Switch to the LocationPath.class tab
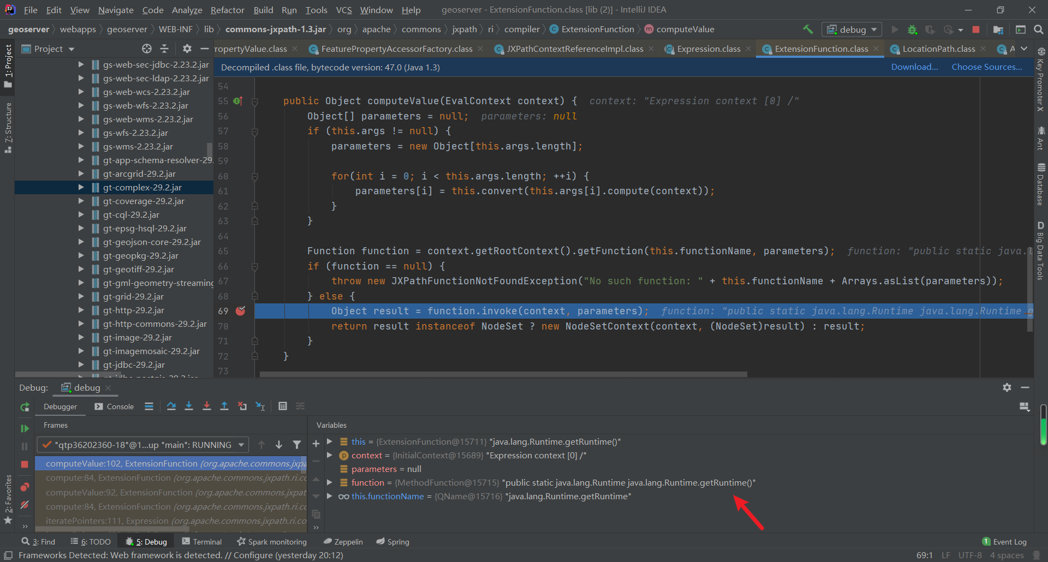The width and height of the screenshot is (1048, 562). point(938,49)
